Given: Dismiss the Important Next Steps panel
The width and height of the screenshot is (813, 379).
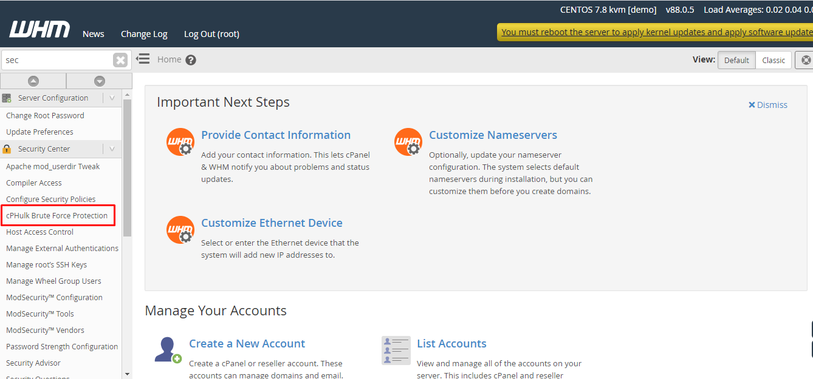Looking at the screenshot, I should (767, 104).
